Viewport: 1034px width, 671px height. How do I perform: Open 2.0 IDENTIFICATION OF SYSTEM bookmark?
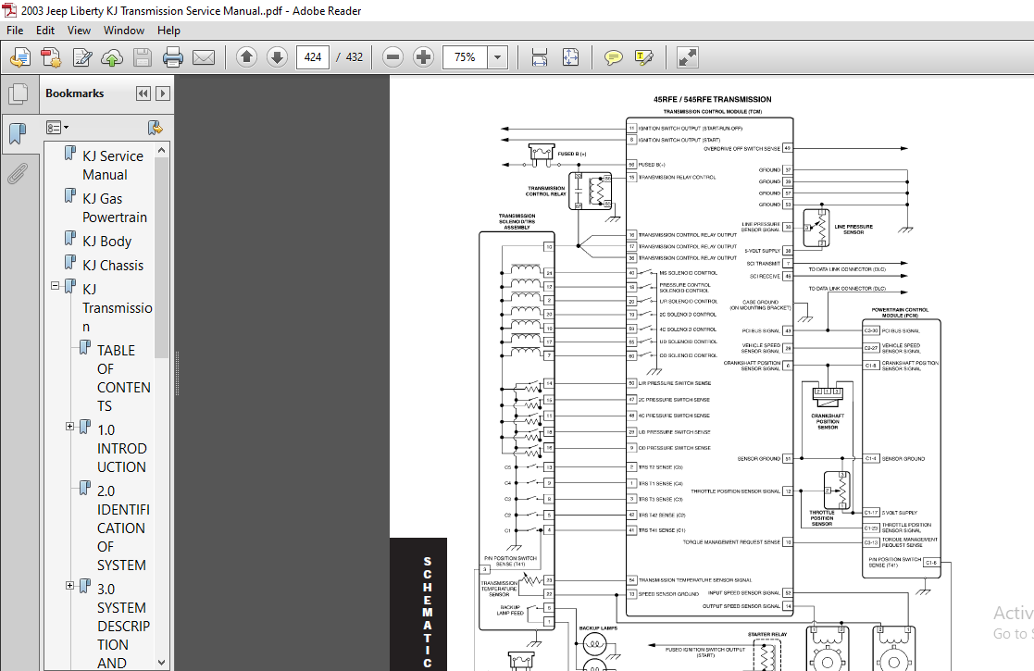(123, 528)
